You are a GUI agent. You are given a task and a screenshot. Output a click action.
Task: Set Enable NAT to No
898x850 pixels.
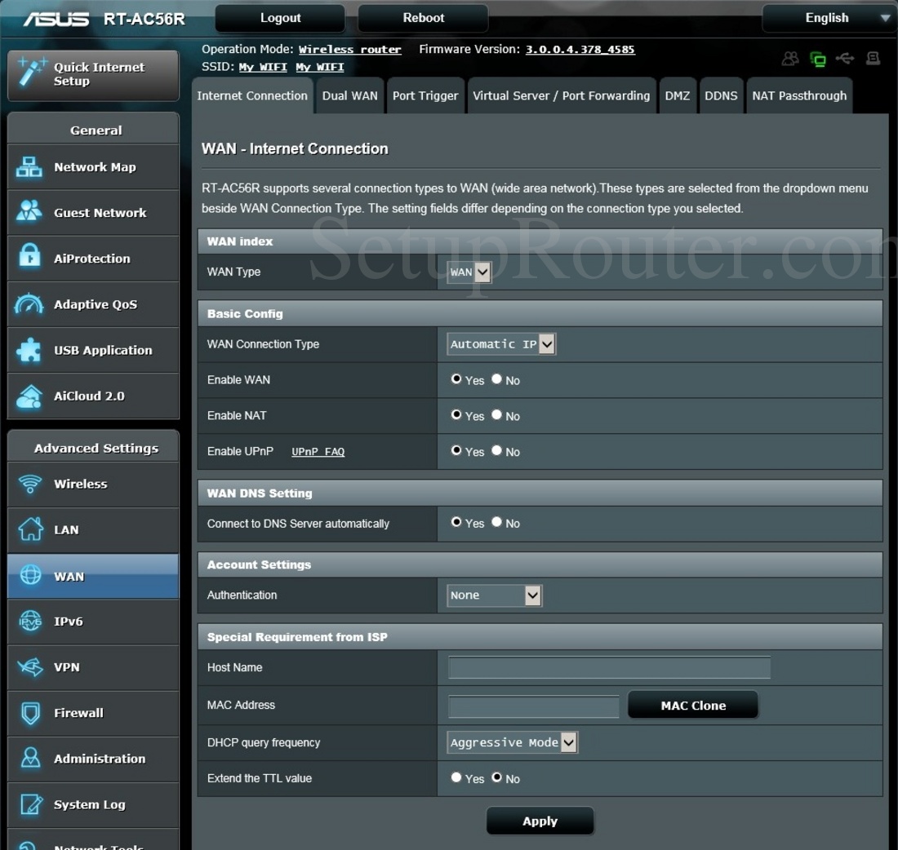point(496,414)
